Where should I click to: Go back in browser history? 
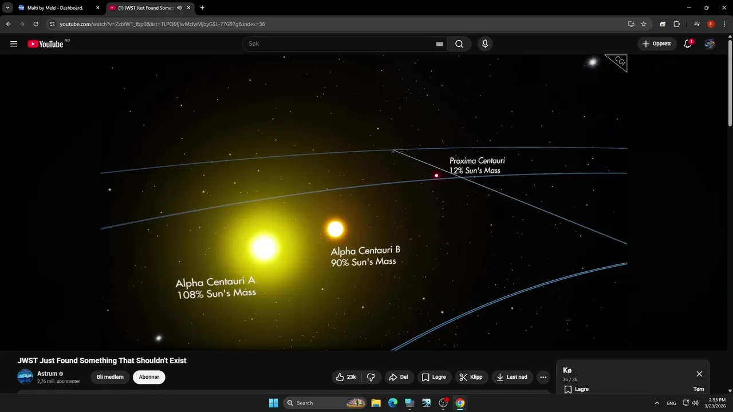click(9, 24)
